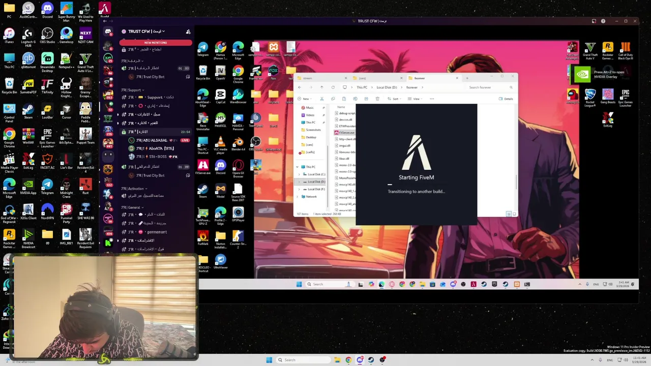Launch Call of Duty Black Ops III
This screenshot has width=651, height=366.
click(625, 50)
